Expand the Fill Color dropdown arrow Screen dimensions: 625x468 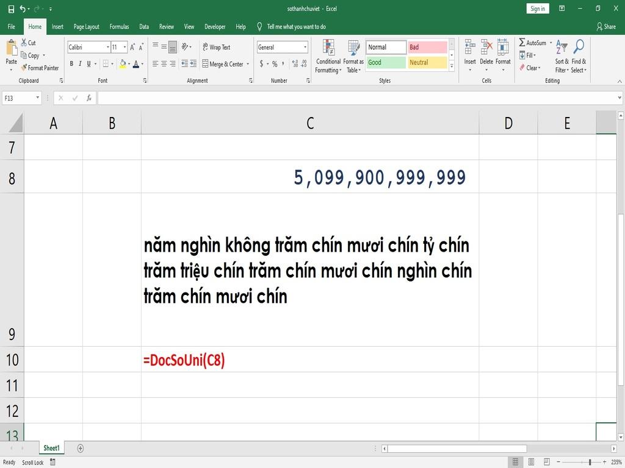[x=129, y=63]
